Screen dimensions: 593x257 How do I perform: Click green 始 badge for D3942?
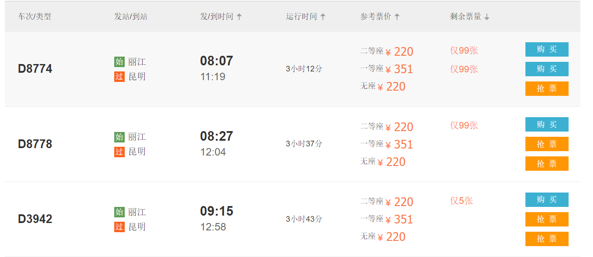(x=119, y=212)
